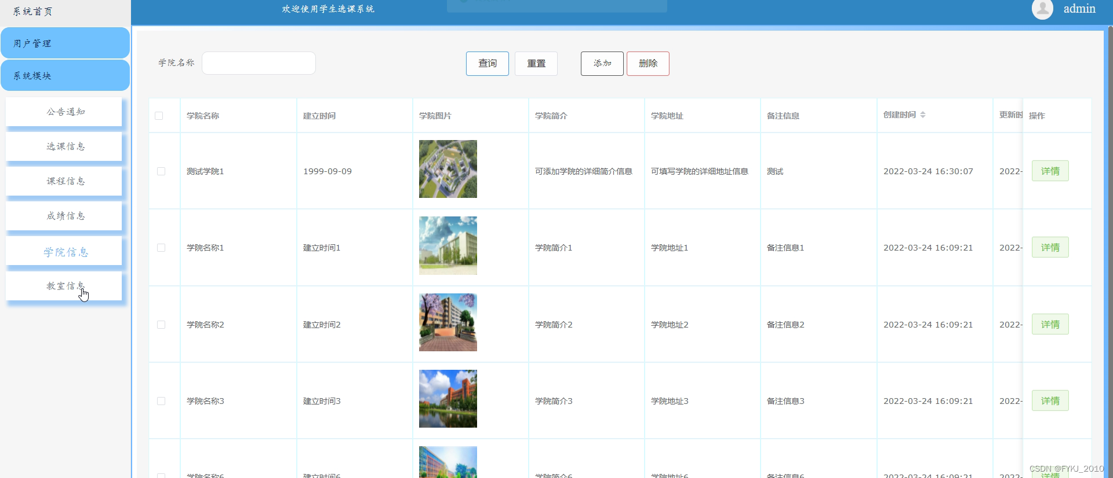Select the 学院图片 column header
1113x478 pixels.
pyautogui.click(x=435, y=116)
